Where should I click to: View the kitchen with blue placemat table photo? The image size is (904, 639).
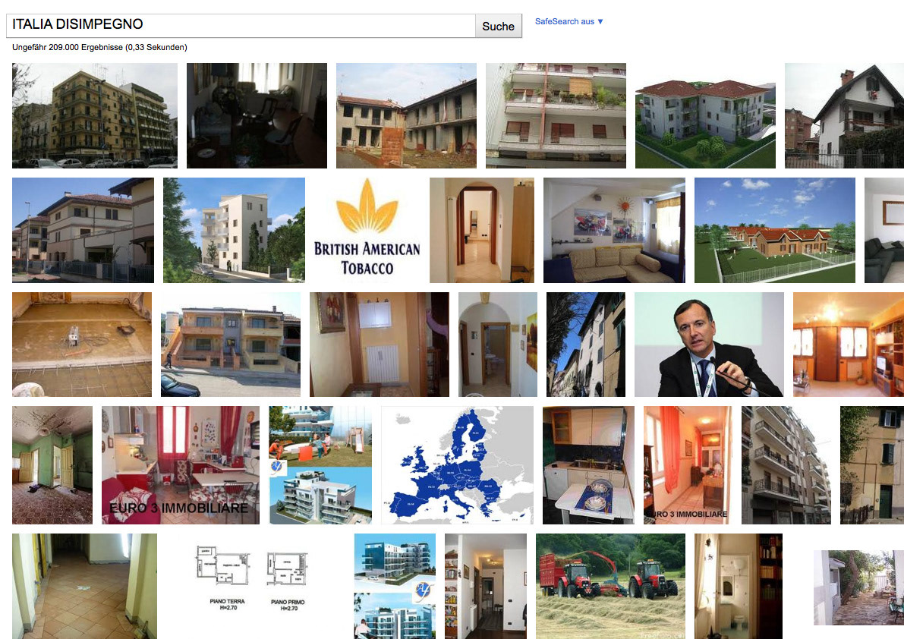pyautogui.click(x=589, y=465)
